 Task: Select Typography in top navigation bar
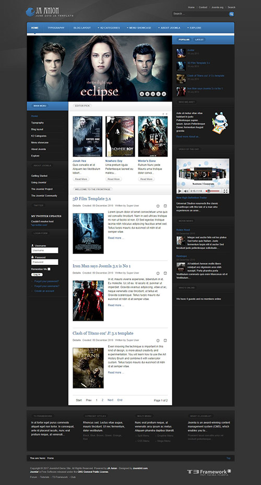click(56, 28)
